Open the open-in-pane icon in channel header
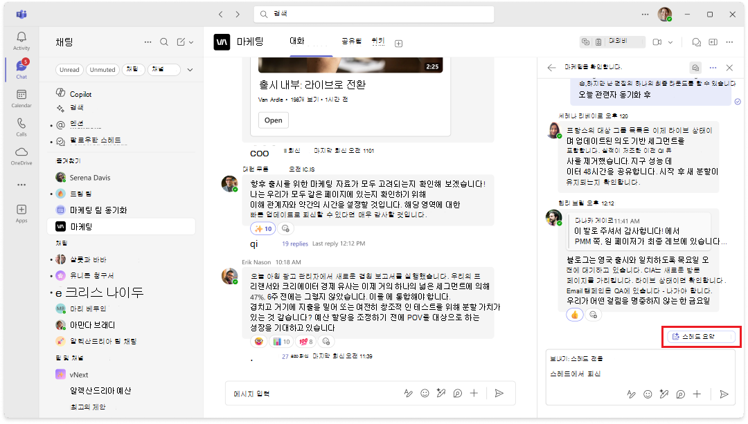Viewport: 748px width, 424px height. [713, 42]
